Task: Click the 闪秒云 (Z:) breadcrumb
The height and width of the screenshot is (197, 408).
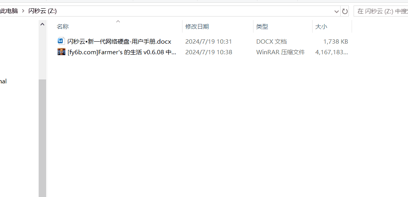Action: point(43,11)
